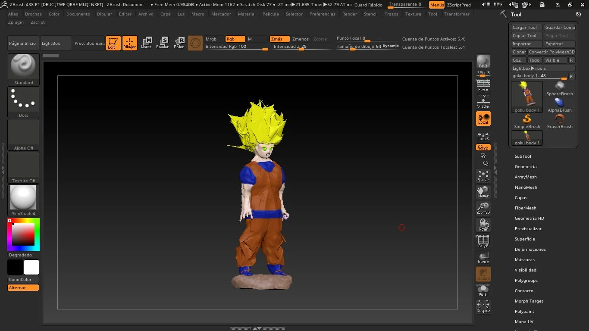589x331 pixels.
Task: Open the Brochas menu
Action: tap(33, 14)
